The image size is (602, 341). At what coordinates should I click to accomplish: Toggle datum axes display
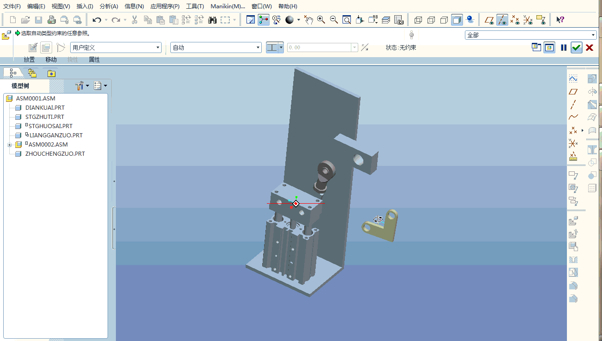pyautogui.click(x=502, y=20)
